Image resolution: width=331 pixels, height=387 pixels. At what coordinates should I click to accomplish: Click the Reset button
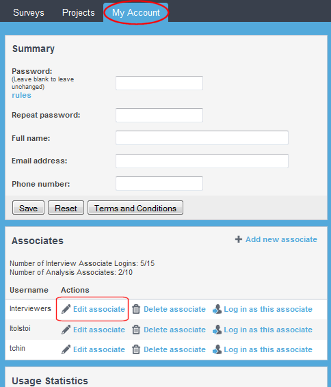click(66, 208)
